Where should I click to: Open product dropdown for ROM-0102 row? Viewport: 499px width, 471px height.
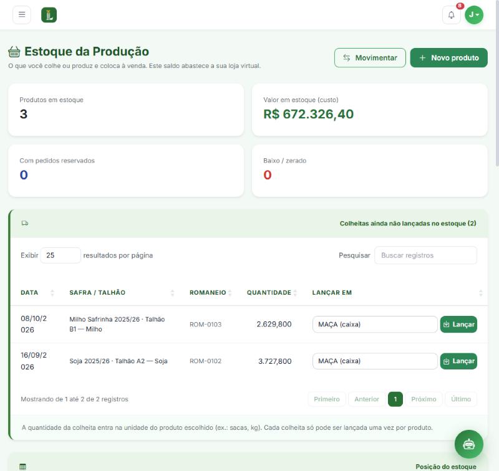tap(375, 361)
